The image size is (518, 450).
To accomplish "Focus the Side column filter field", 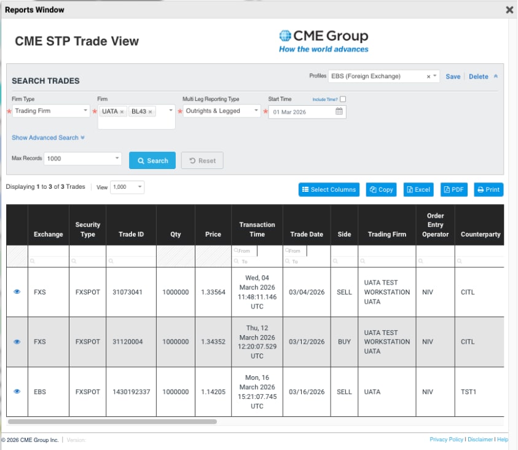I will pos(344,261).
